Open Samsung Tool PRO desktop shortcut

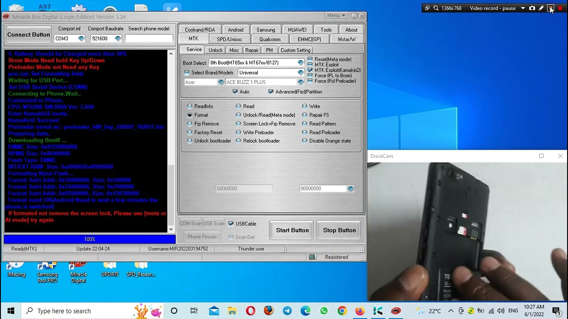(x=47, y=271)
